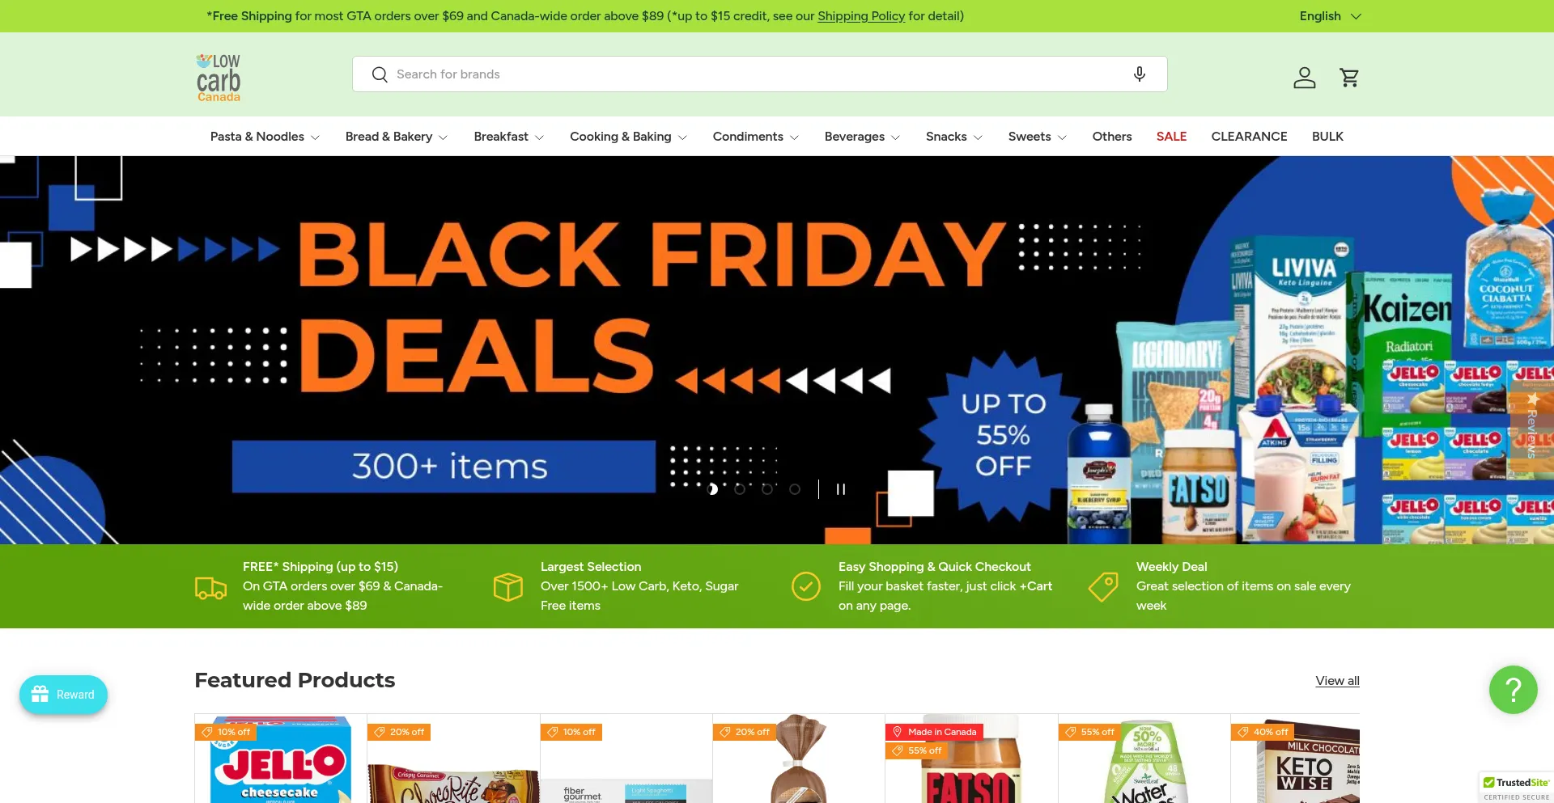Open the Reward gift button
Screen dimensions: 1554x803
[x=63, y=695]
